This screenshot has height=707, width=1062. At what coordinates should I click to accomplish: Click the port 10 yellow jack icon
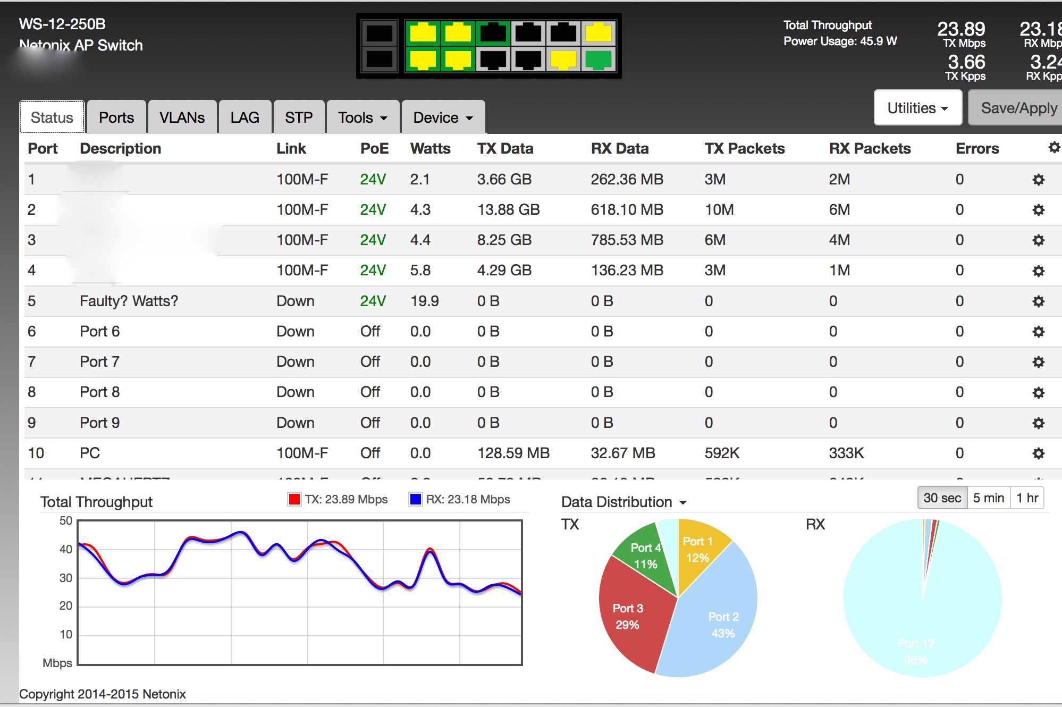point(563,59)
